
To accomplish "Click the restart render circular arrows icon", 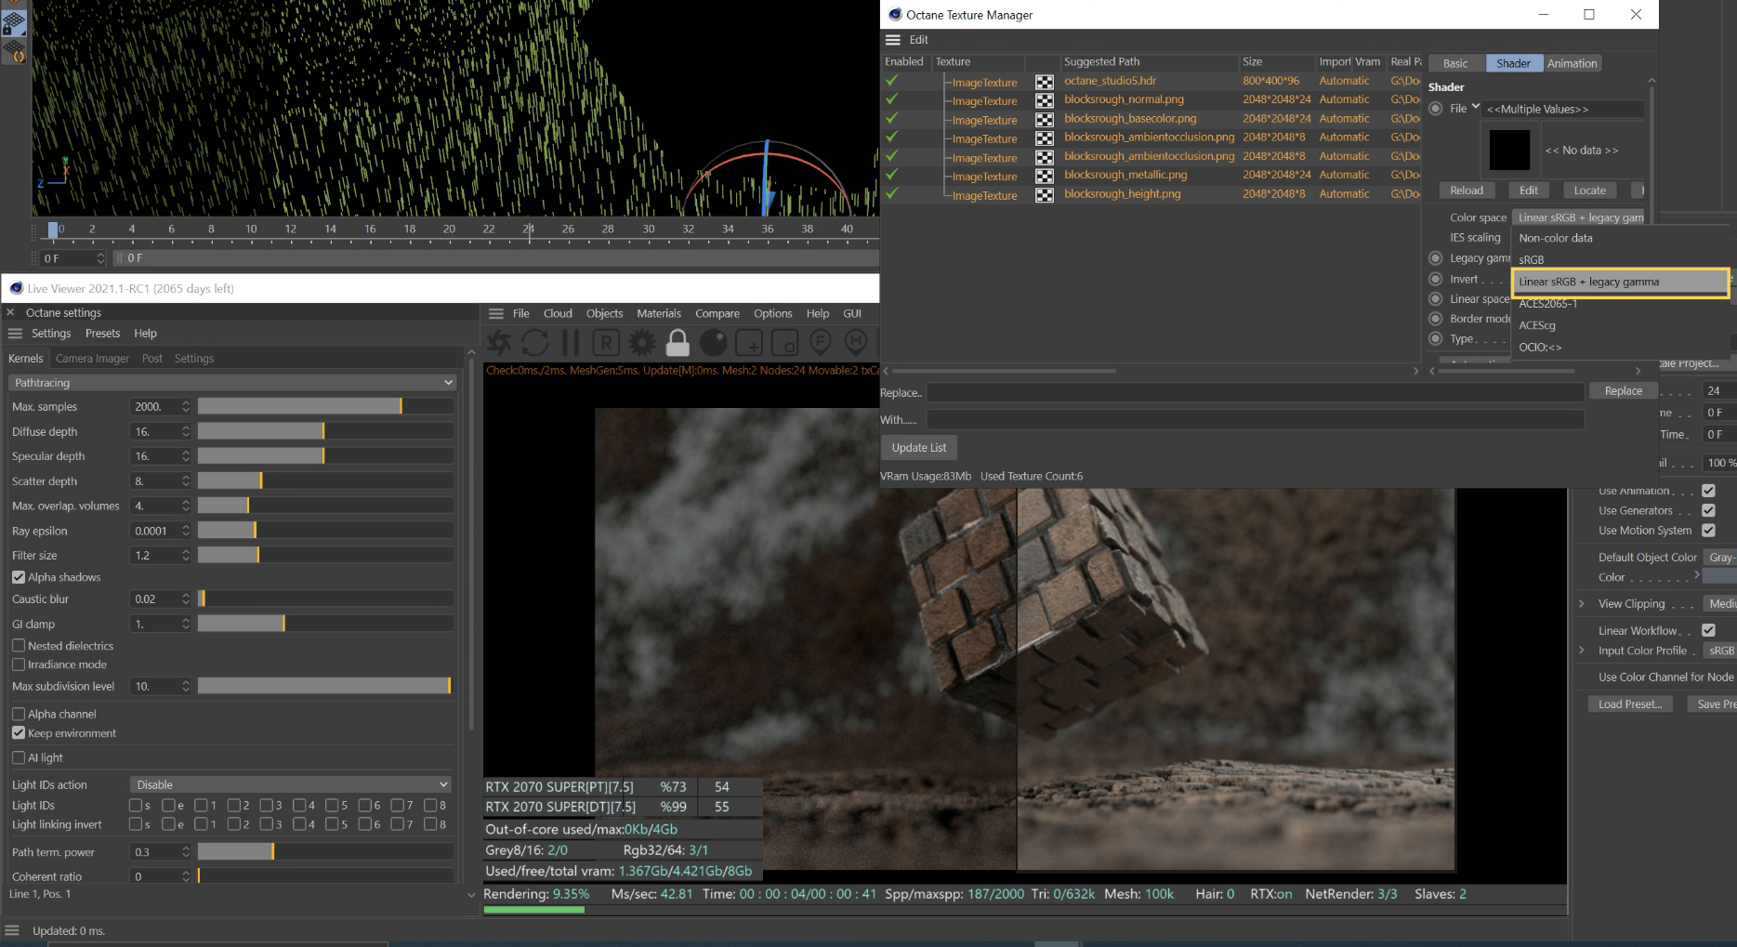I will tap(534, 343).
